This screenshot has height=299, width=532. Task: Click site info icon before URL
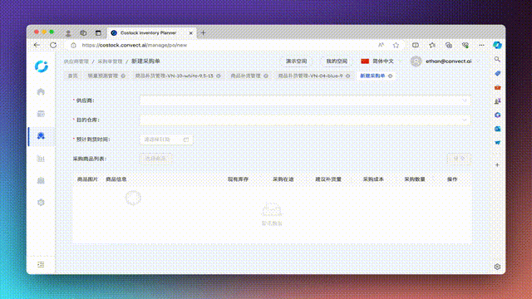click(74, 45)
